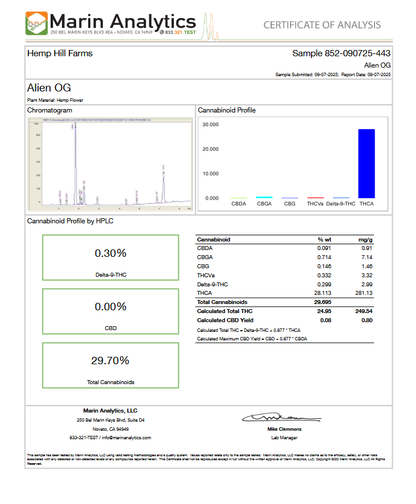Click the Marin Analytics logo icon

pos(36,23)
